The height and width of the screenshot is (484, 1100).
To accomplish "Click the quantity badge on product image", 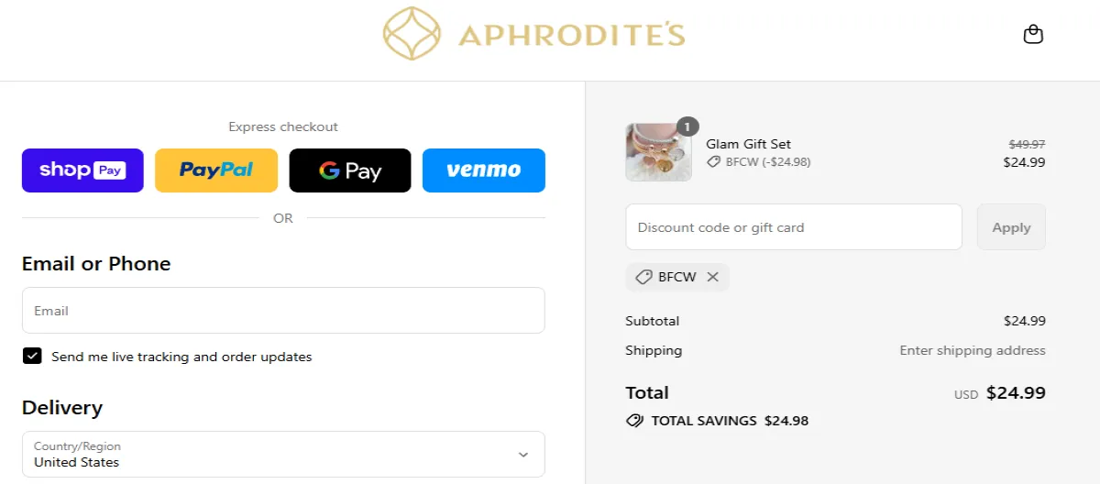I will [x=687, y=126].
